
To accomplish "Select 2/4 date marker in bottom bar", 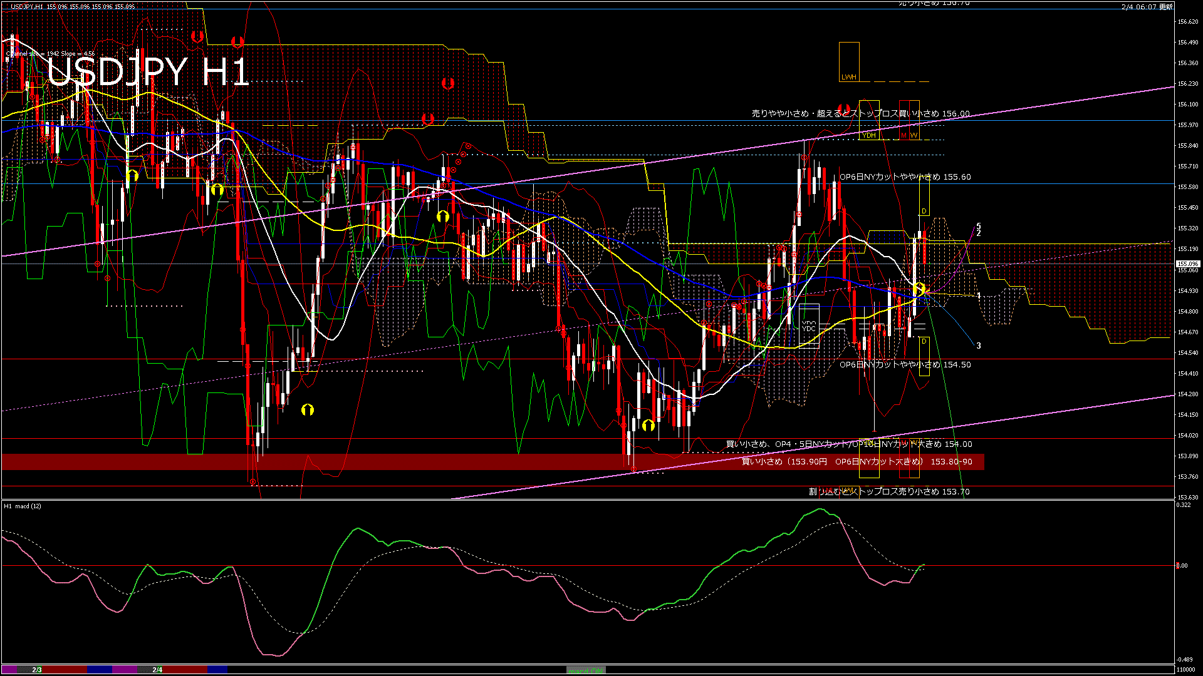I will pos(157,670).
